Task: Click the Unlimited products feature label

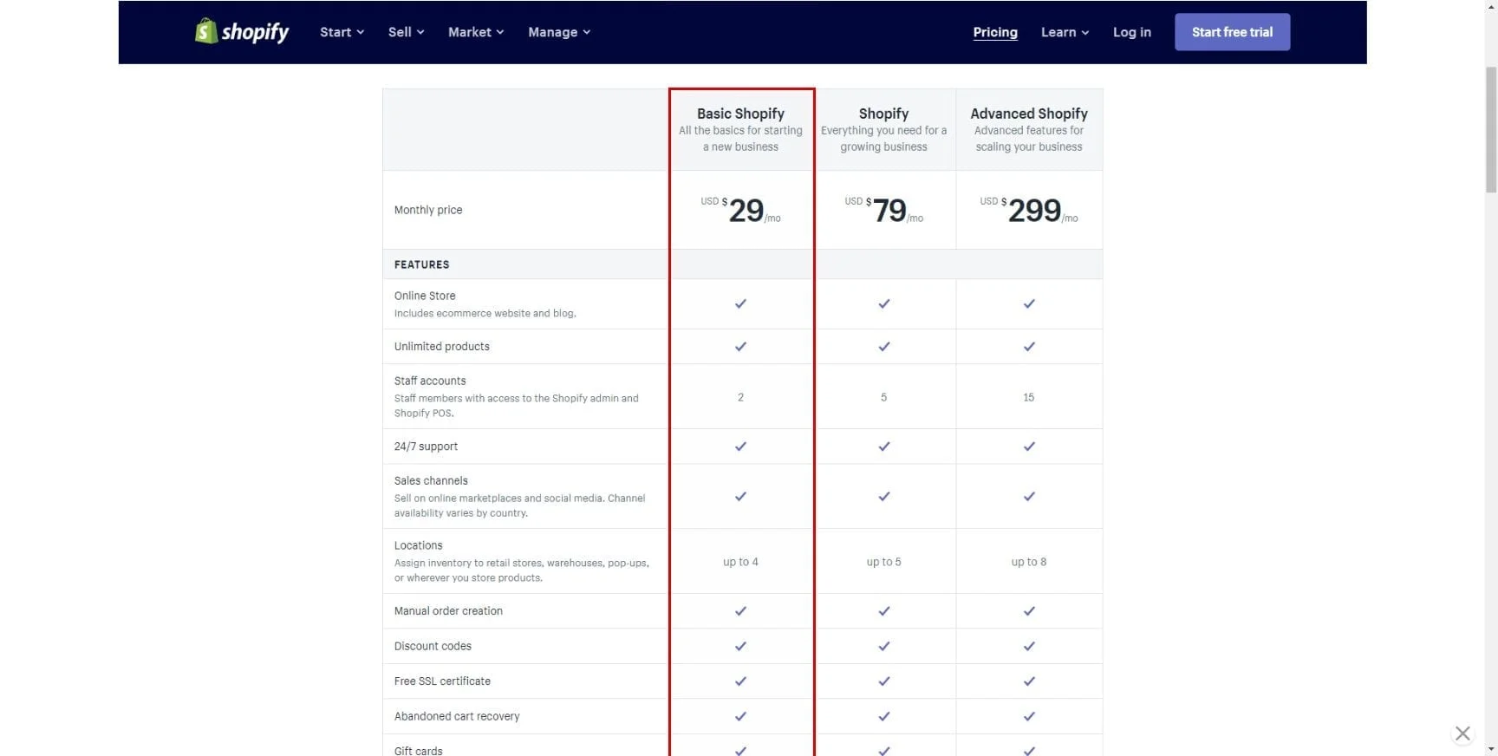Action: [442, 346]
